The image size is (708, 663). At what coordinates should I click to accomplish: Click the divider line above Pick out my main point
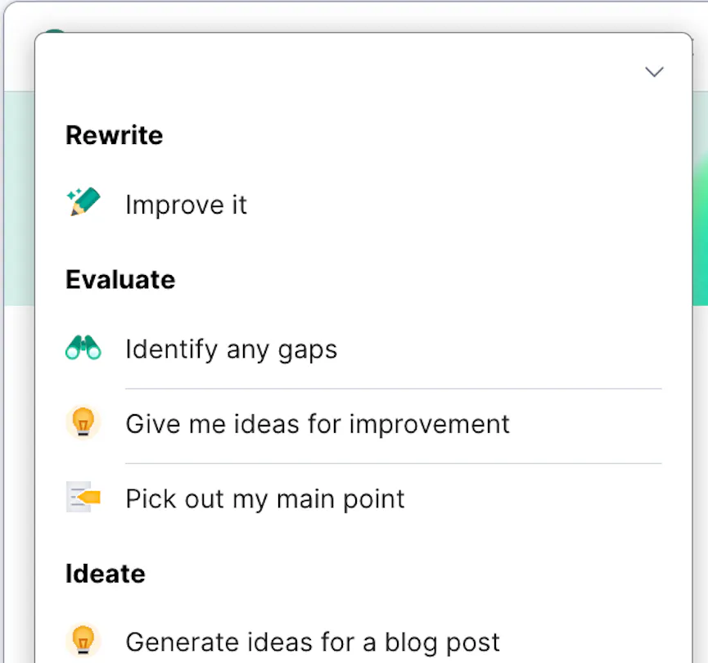[393, 463]
